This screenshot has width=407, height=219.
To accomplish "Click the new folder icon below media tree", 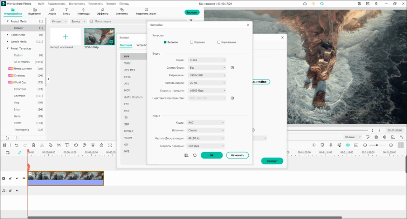I will coord(8,138).
